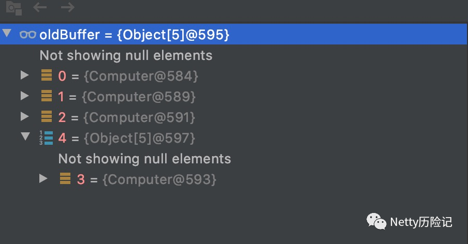This screenshot has width=468, height=244.
Task: Click "Not showing null elements" under element 4
Action: [144, 158]
